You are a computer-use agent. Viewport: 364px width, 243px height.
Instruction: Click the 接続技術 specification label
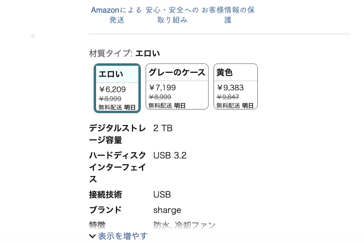pos(106,194)
